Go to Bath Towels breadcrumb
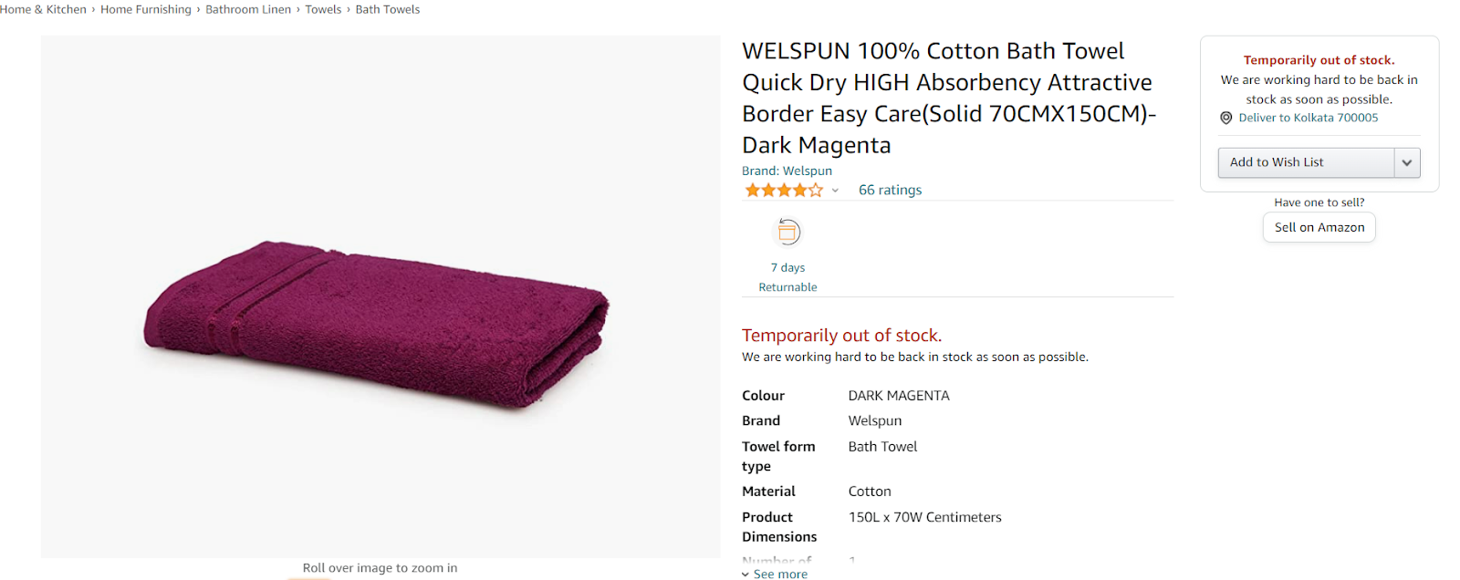Viewport: 1460px width, 580px height. click(x=388, y=9)
